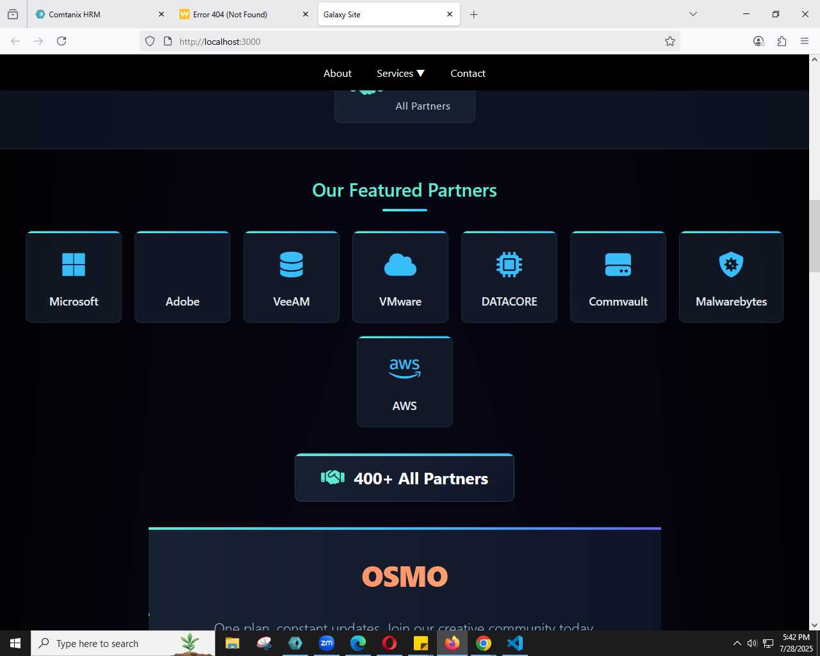Screen dimensions: 820x656
Task: Click the Malwarebytes shield icon
Action: click(731, 265)
